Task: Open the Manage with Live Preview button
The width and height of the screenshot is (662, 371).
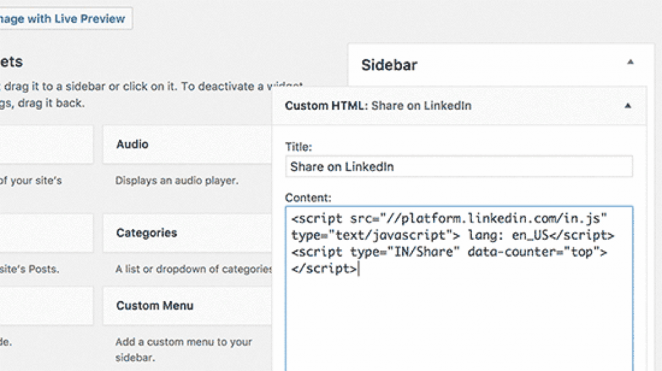Action: pyautogui.click(x=66, y=19)
